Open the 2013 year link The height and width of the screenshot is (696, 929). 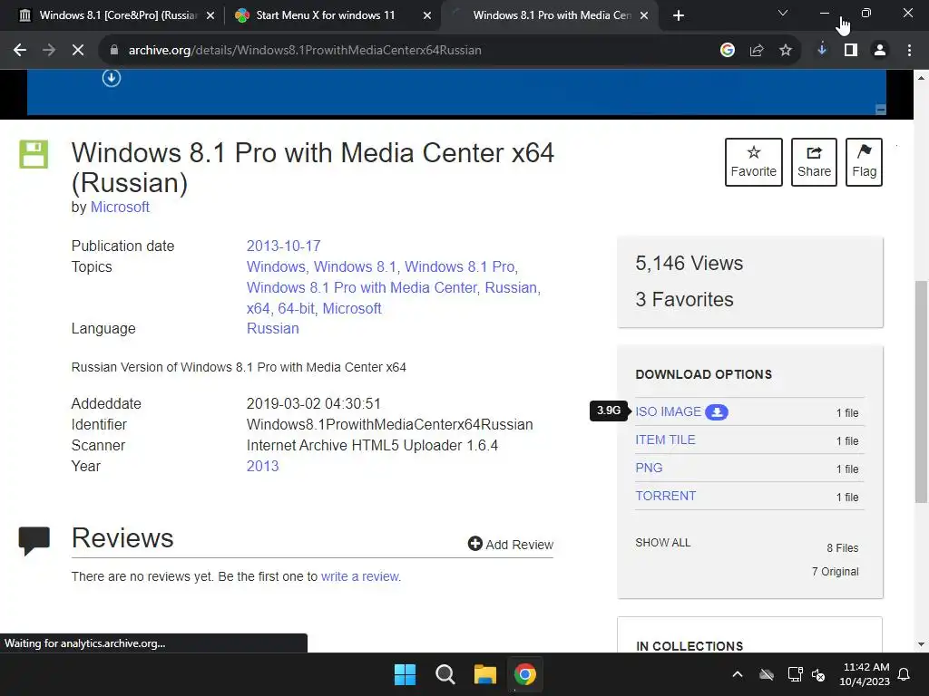(262, 467)
